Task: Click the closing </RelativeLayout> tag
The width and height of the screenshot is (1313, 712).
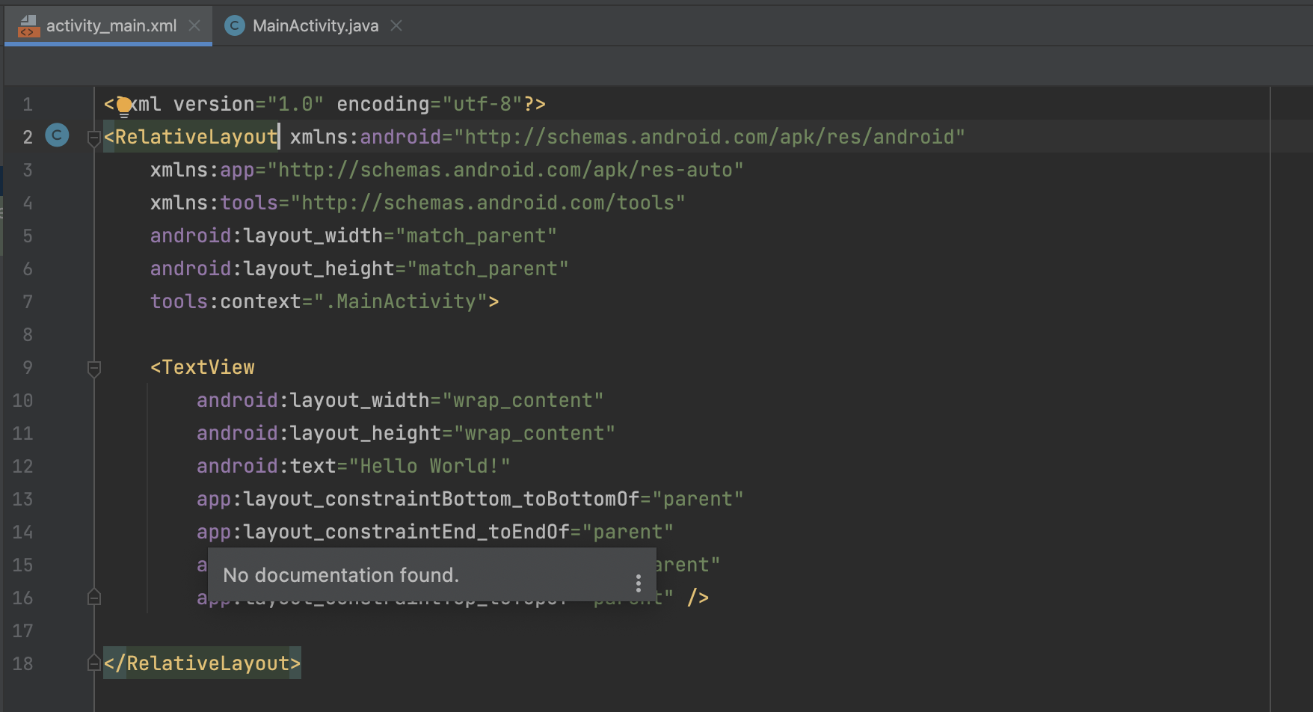Action: click(x=202, y=663)
